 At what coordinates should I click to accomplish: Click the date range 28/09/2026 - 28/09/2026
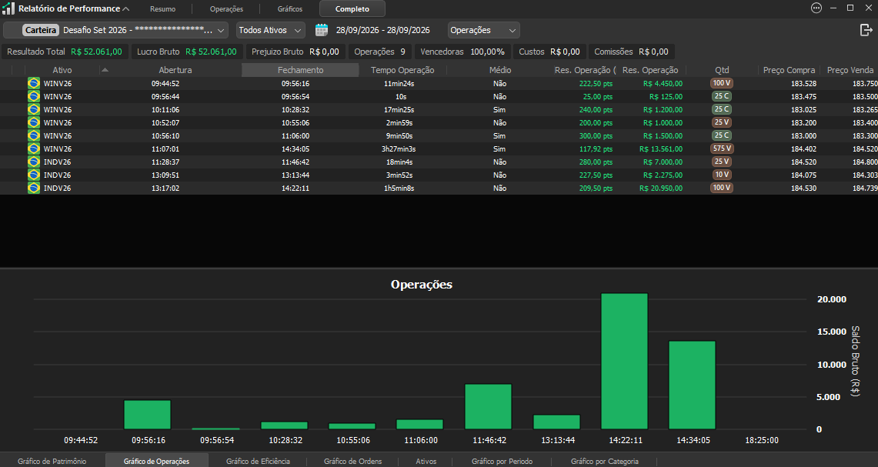383,30
